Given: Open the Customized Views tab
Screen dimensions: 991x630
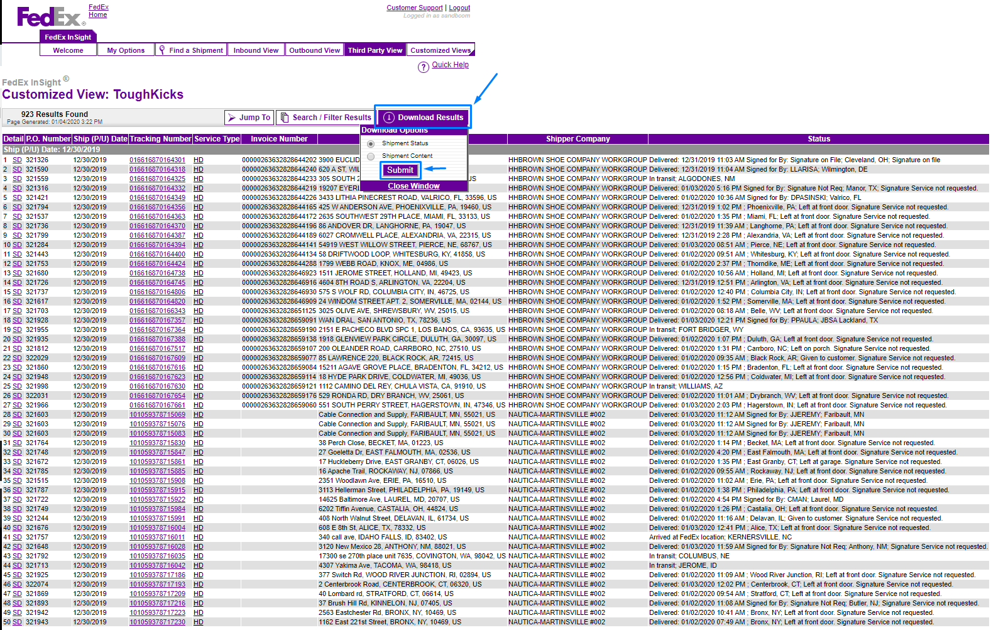Looking at the screenshot, I should 441,50.
